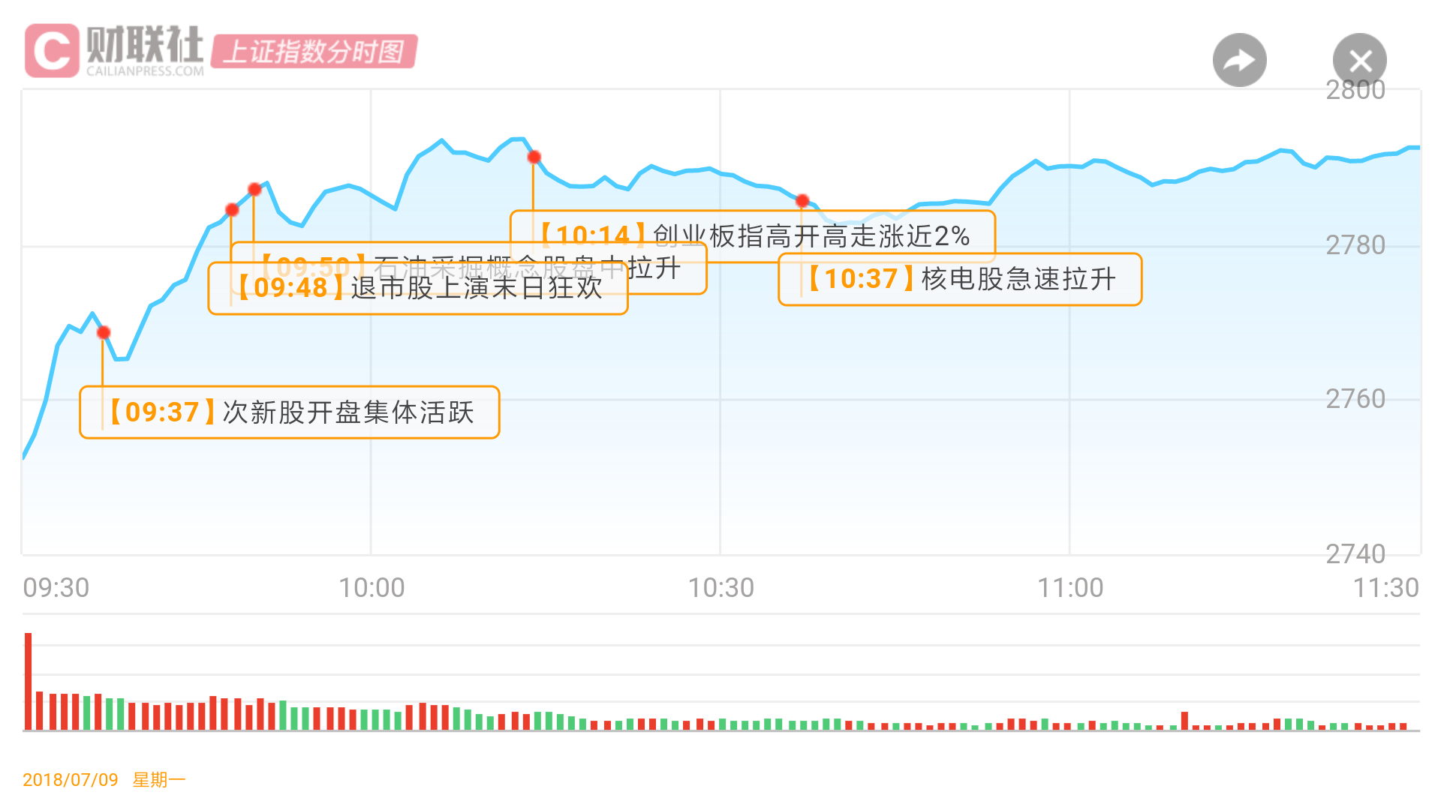
Task: Click the 财联社 logo
Action: tap(114, 50)
